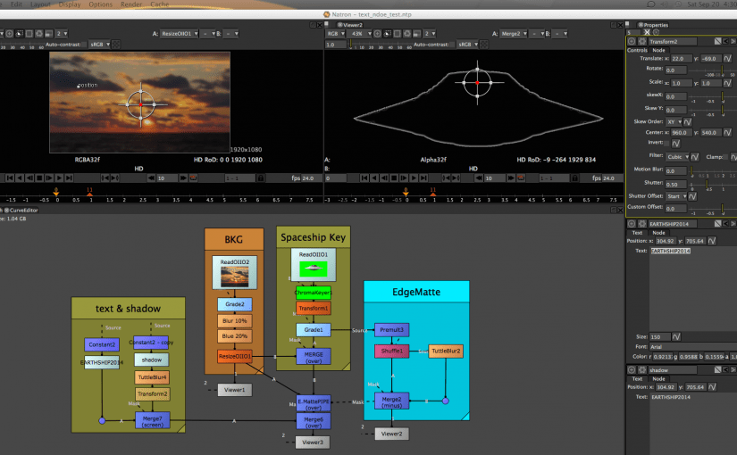The width and height of the screenshot is (737, 455).
Task: Open the RGB channels dropdown in Viewer2
Action: point(336,34)
